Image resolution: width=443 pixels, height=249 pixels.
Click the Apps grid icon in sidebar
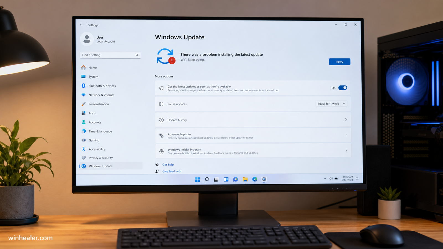pyautogui.click(x=83, y=113)
